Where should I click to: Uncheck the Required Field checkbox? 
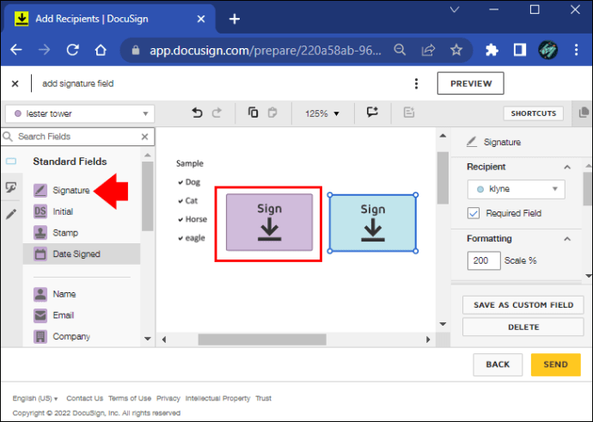click(x=474, y=213)
